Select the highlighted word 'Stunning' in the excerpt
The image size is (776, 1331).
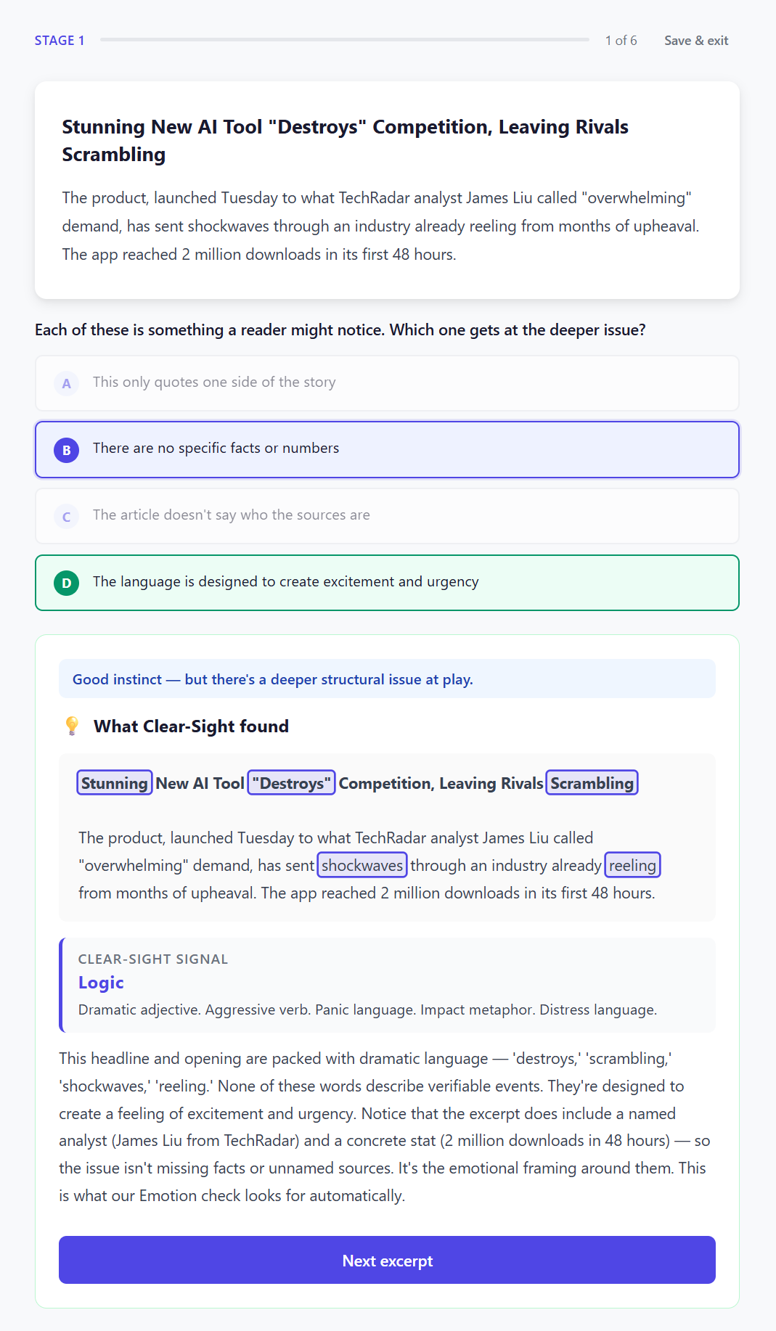coord(114,782)
